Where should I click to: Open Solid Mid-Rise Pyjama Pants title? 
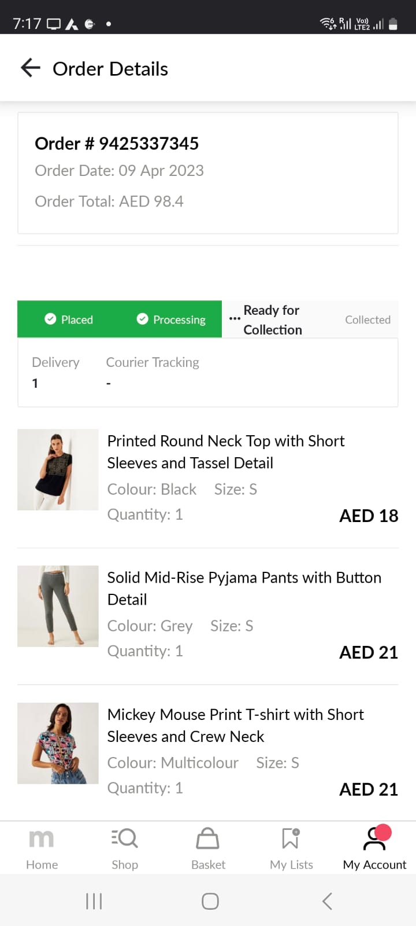244,588
